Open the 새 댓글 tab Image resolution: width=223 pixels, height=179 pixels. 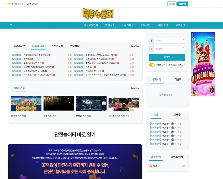point(177,115)
